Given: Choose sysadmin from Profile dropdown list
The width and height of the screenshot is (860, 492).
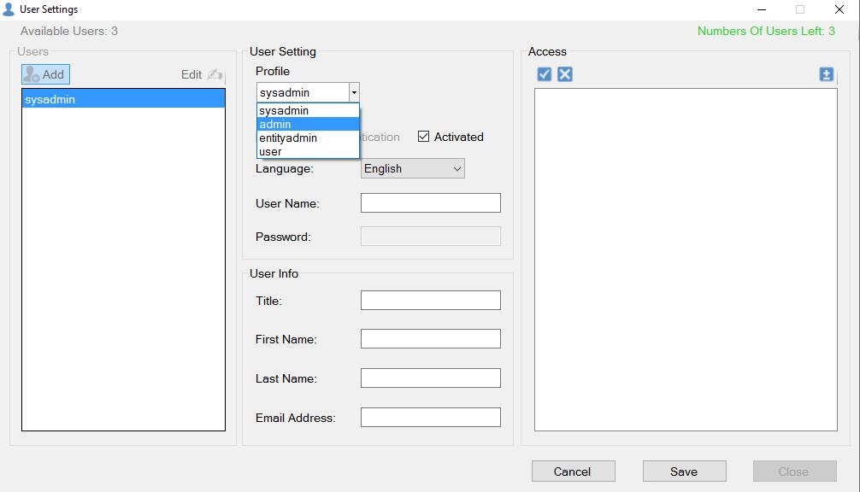Looking at the screenshot, I should [x=308, y=111].
